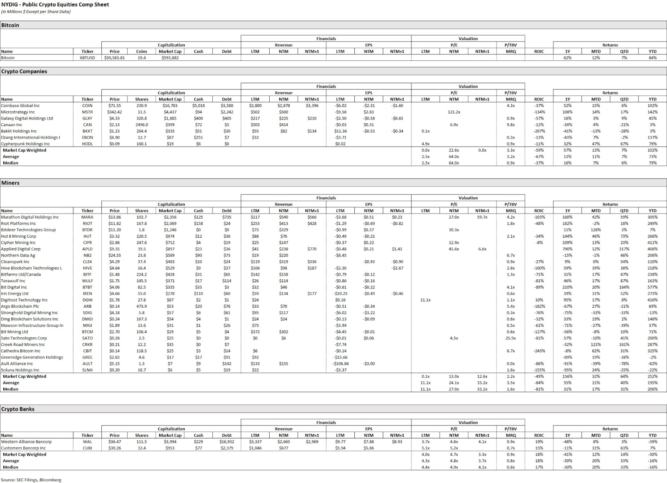The image size is (667, 483).
Task: Click the 'Coinbase Global Inc' row name
Action: 20,106
